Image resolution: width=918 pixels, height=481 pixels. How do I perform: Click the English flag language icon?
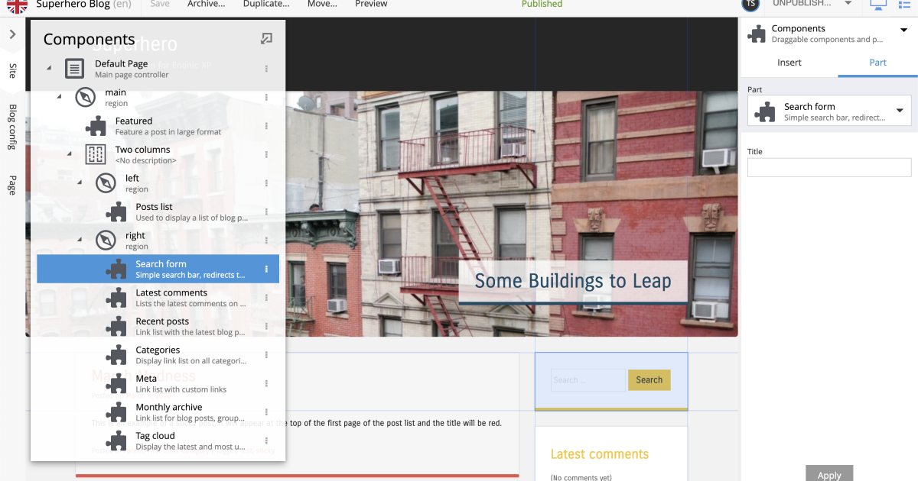tap(15, 6)
